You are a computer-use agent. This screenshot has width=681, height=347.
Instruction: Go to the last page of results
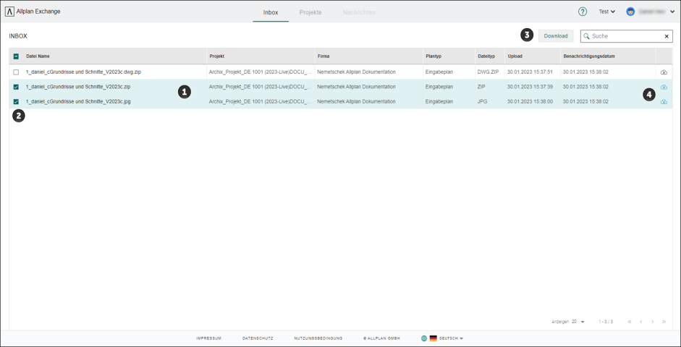(664, 322)
